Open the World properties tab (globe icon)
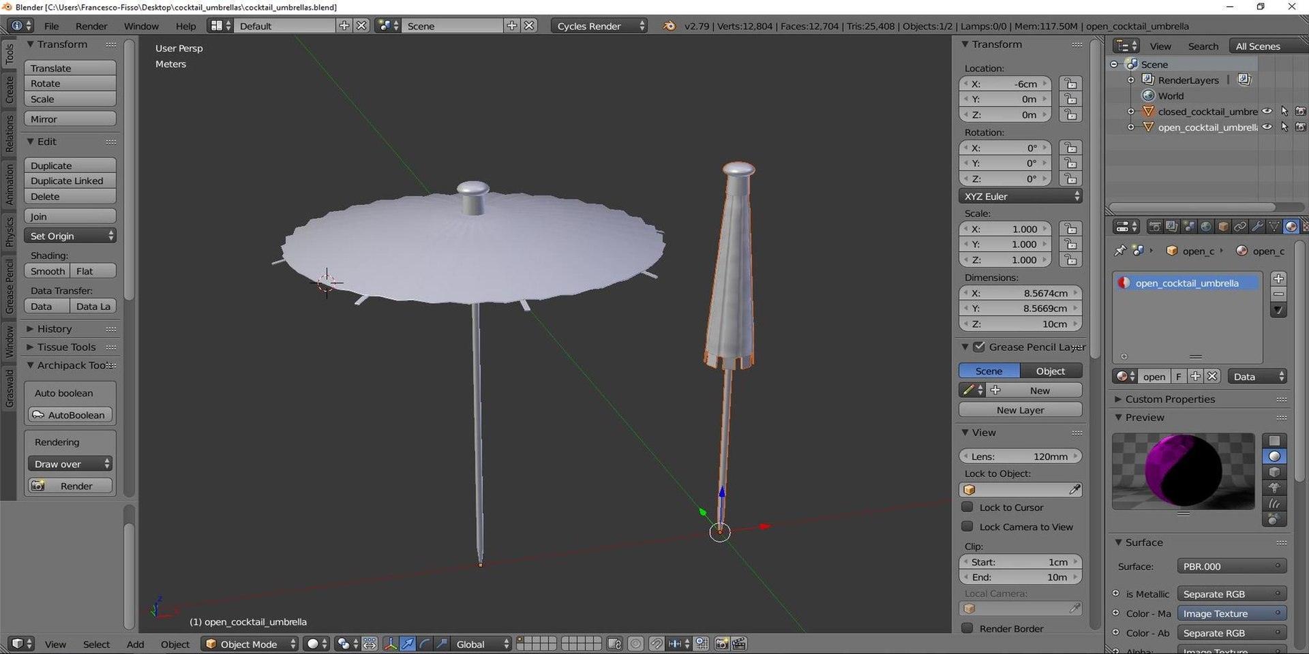 point(1205,227)
